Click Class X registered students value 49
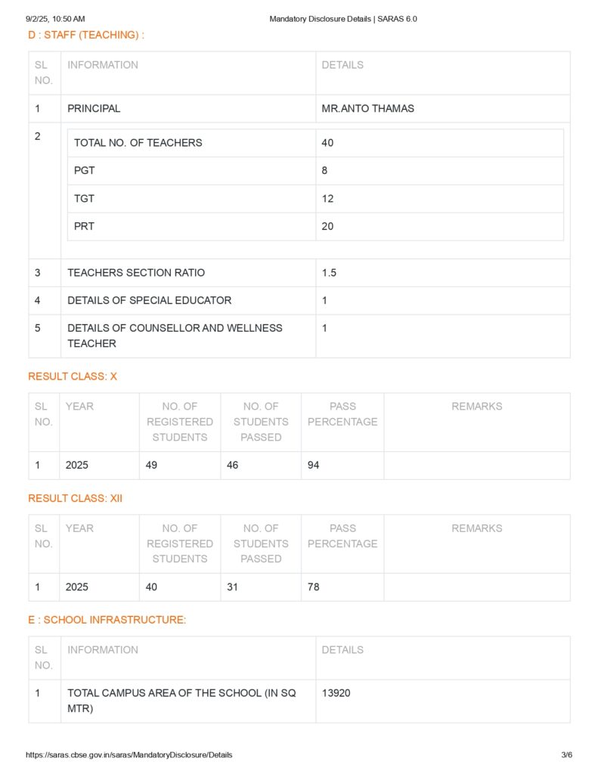 pyautogui.click(x=152, y=466)
